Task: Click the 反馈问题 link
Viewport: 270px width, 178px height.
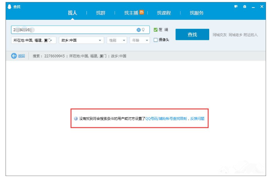Action: pos(197,119)
